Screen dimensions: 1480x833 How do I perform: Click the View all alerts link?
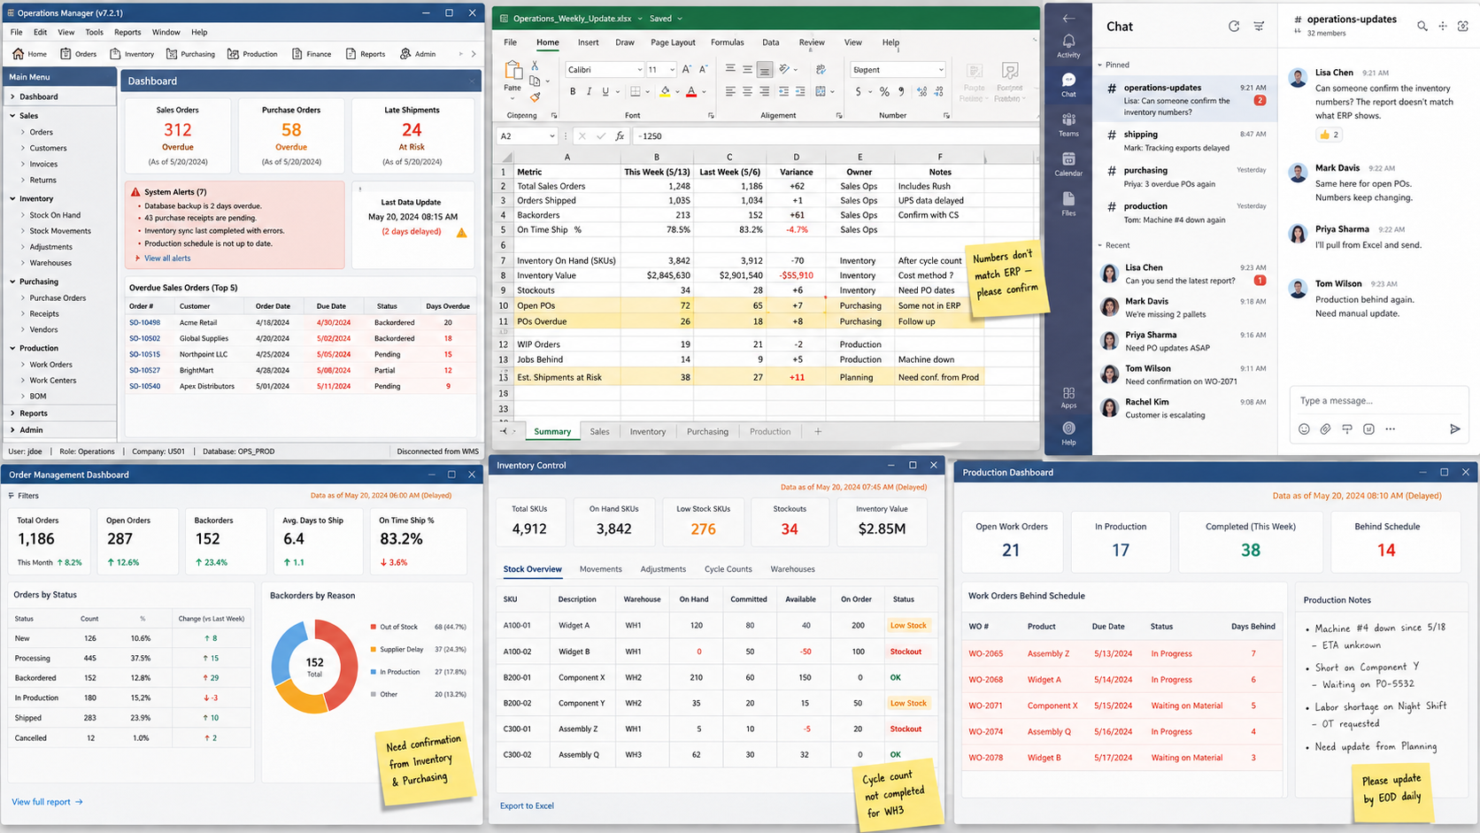167,258
